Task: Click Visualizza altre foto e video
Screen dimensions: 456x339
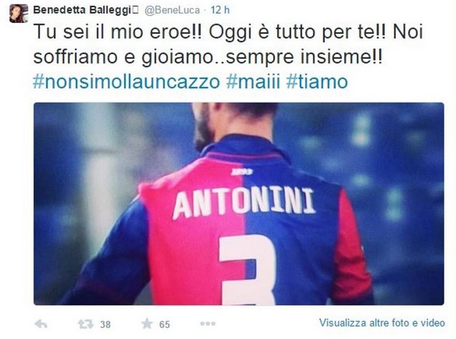Action: tap(382, 322)
